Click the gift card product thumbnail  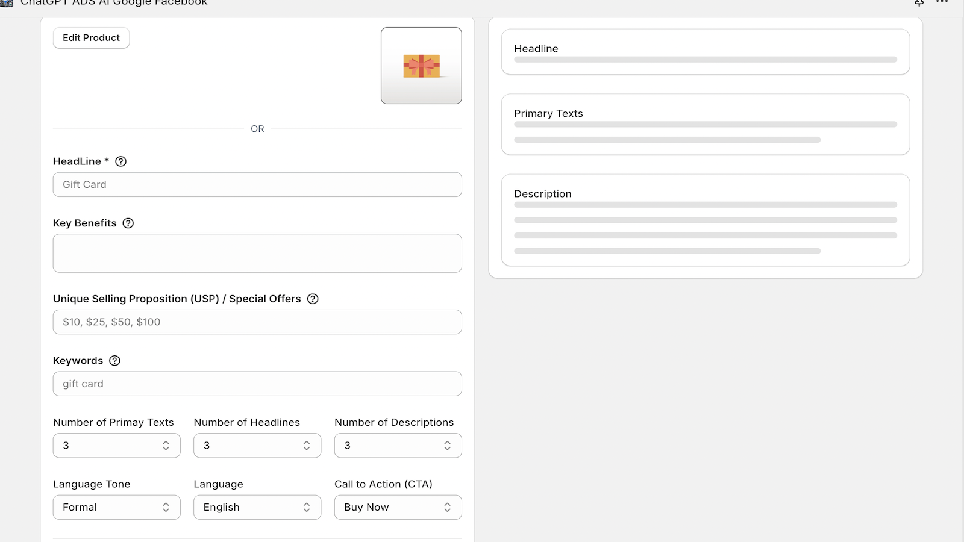tap(421, 66)
